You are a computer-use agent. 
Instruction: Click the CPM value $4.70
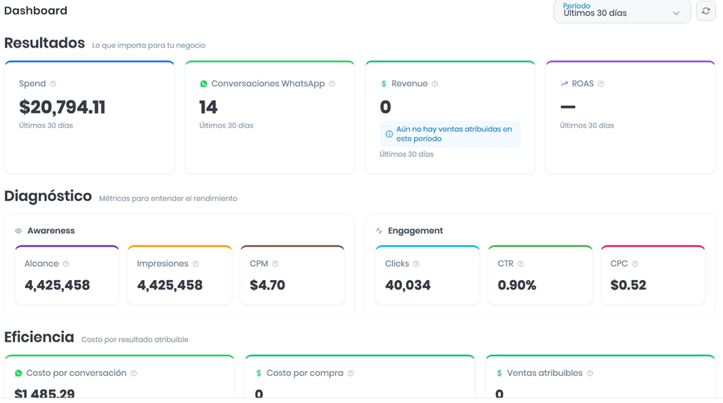267,285
